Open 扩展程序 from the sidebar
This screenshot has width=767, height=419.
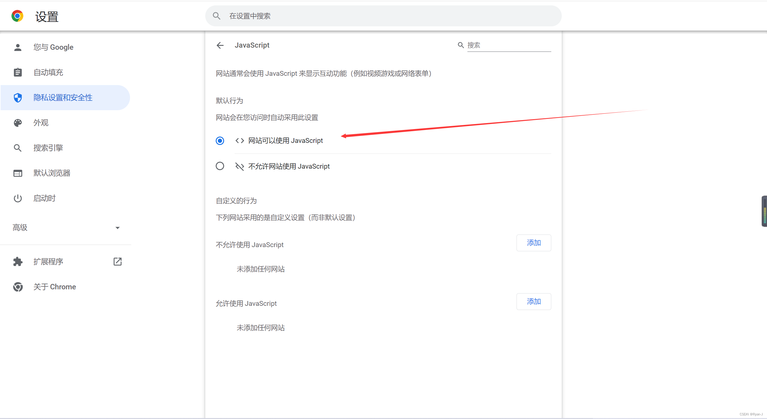(x=65, y=262)
